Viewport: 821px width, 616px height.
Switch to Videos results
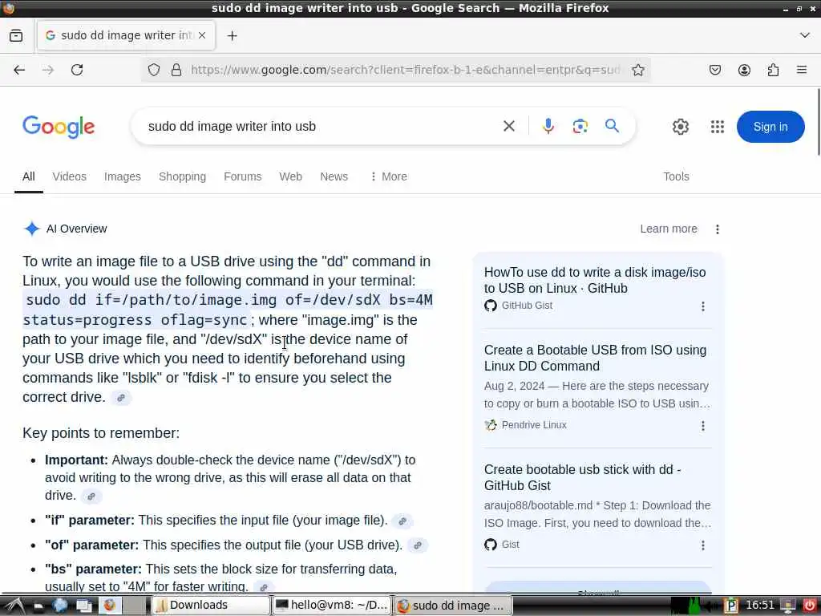69,176
